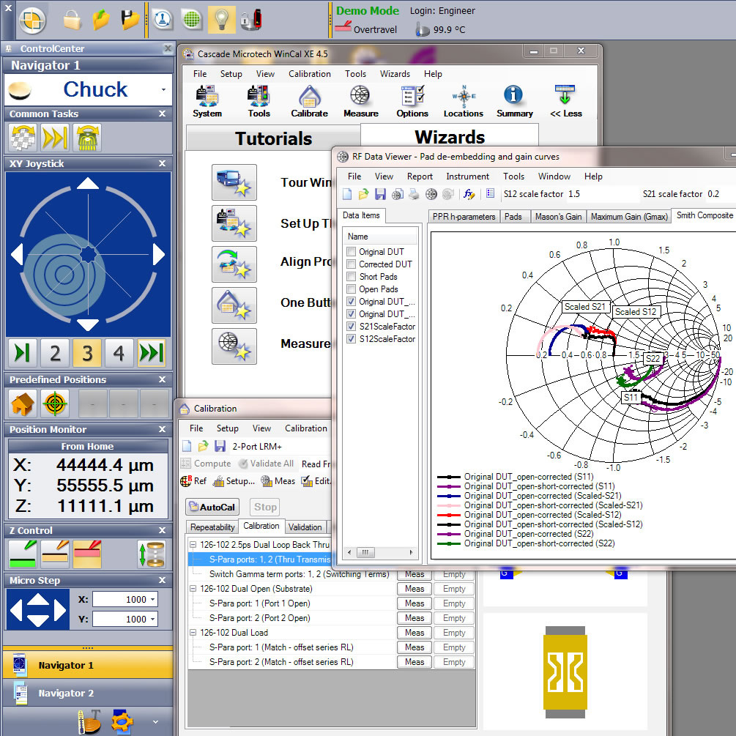The height and width of the screenshot is (736, 736).
Task: Click the S21 scale factor input field
Action: click(x=721, y=194)
